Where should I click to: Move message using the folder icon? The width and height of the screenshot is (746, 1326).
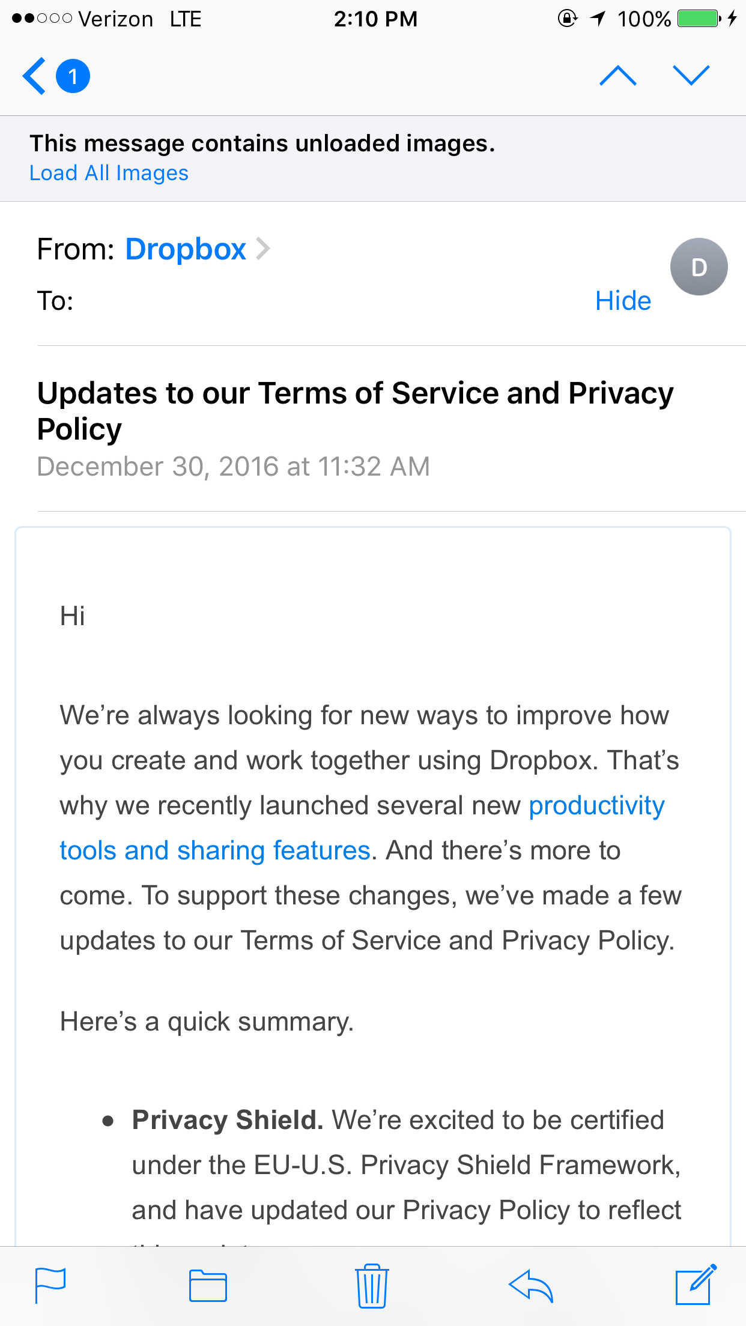[x=208, y=1286]
